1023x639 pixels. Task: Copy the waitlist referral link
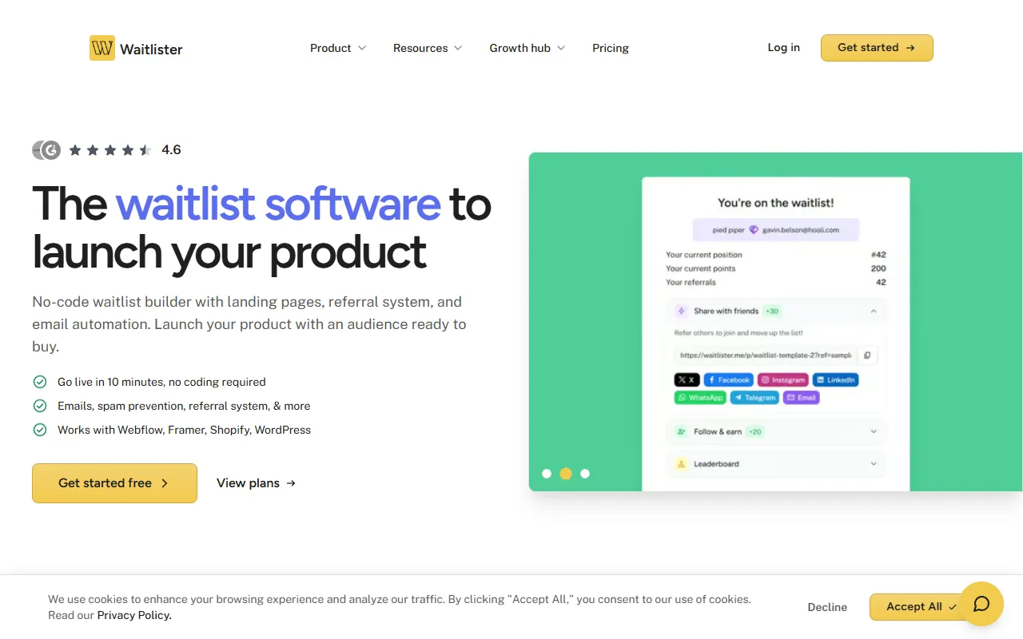(x=867, y=355)
